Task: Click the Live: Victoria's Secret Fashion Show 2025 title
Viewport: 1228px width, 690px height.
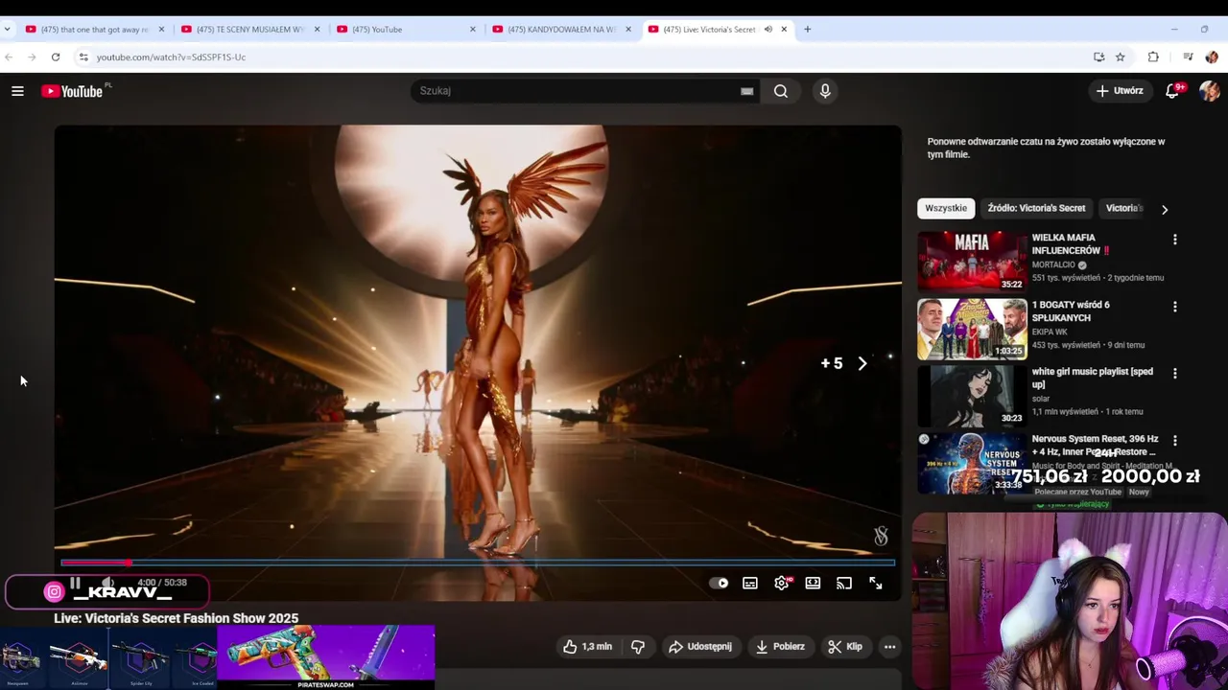Action: point(176,619)
